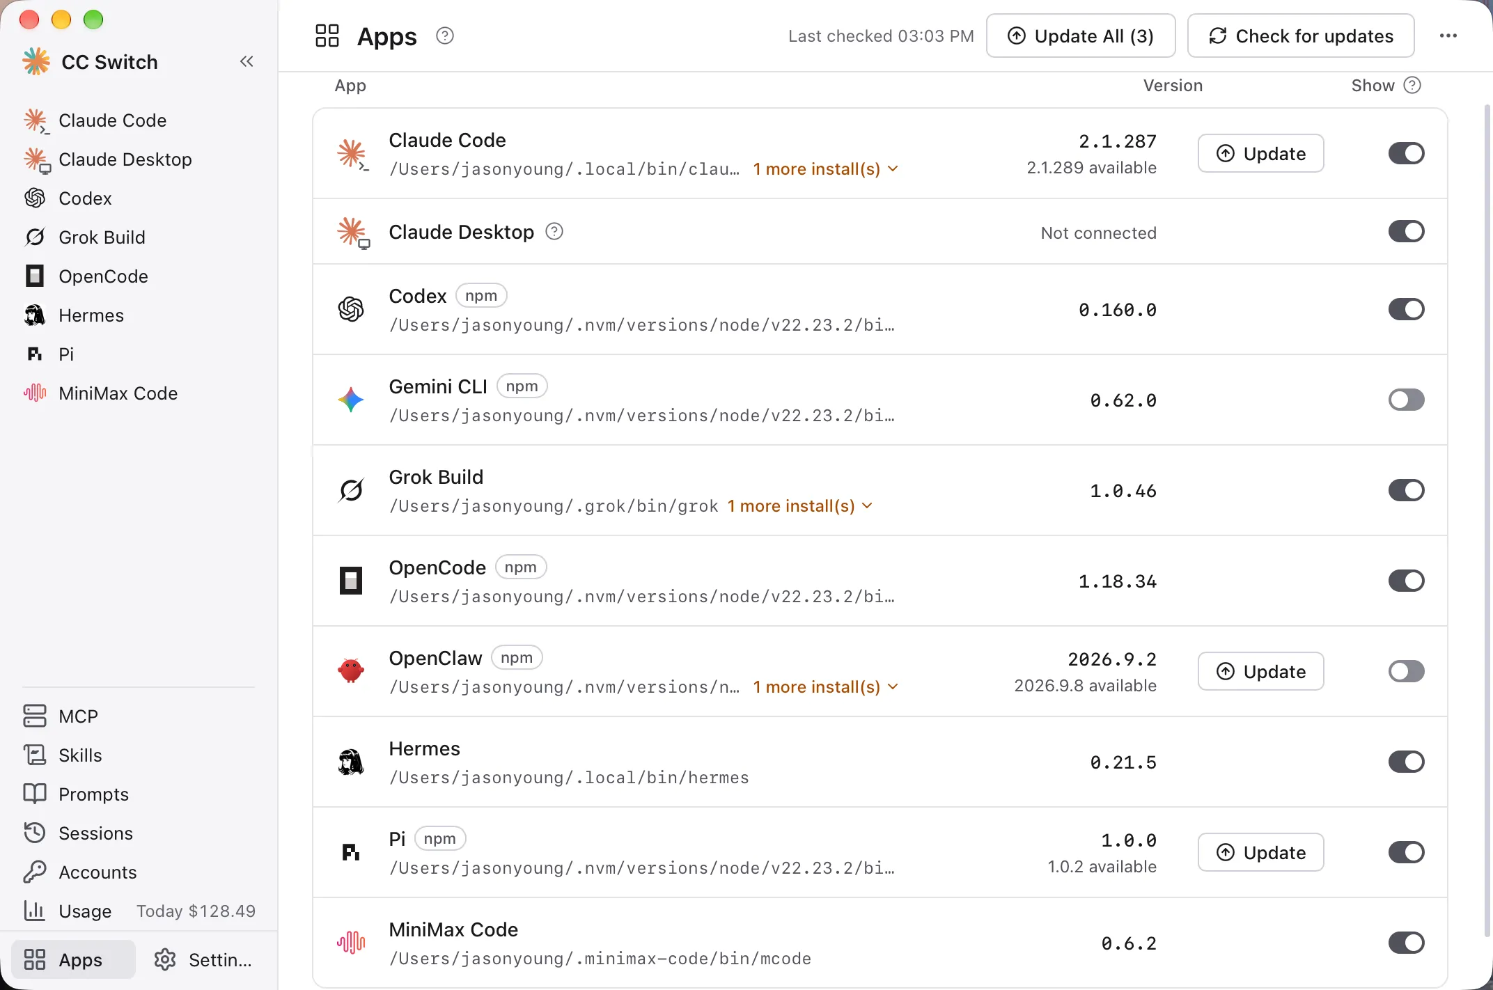
Task: Click the Pi icon in the app list
Action: click(351, 852)
